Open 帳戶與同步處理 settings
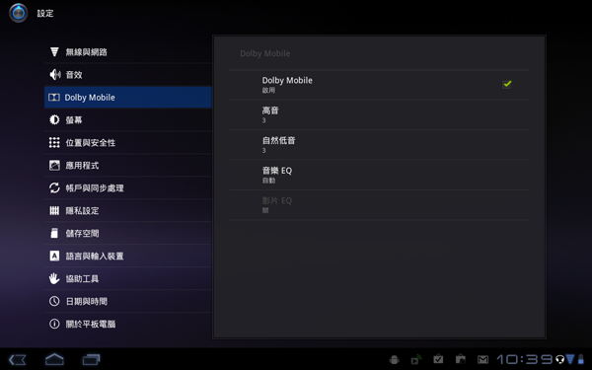Viewport: 592px width, 370px height. click(x=128, y=187)
